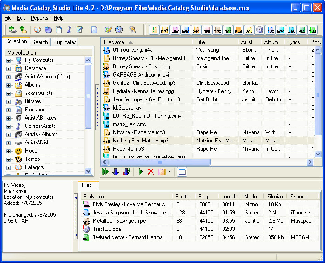Sort lower list by Bitrate column
Viewport: 325px width, 263px height.
point(184,197)
